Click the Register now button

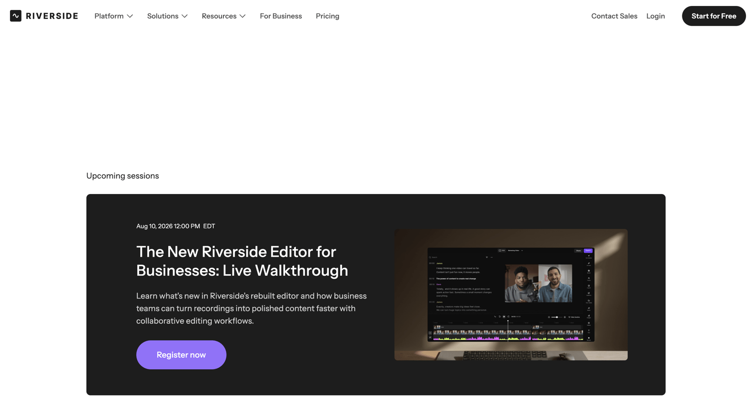click(x=181, y=355)
